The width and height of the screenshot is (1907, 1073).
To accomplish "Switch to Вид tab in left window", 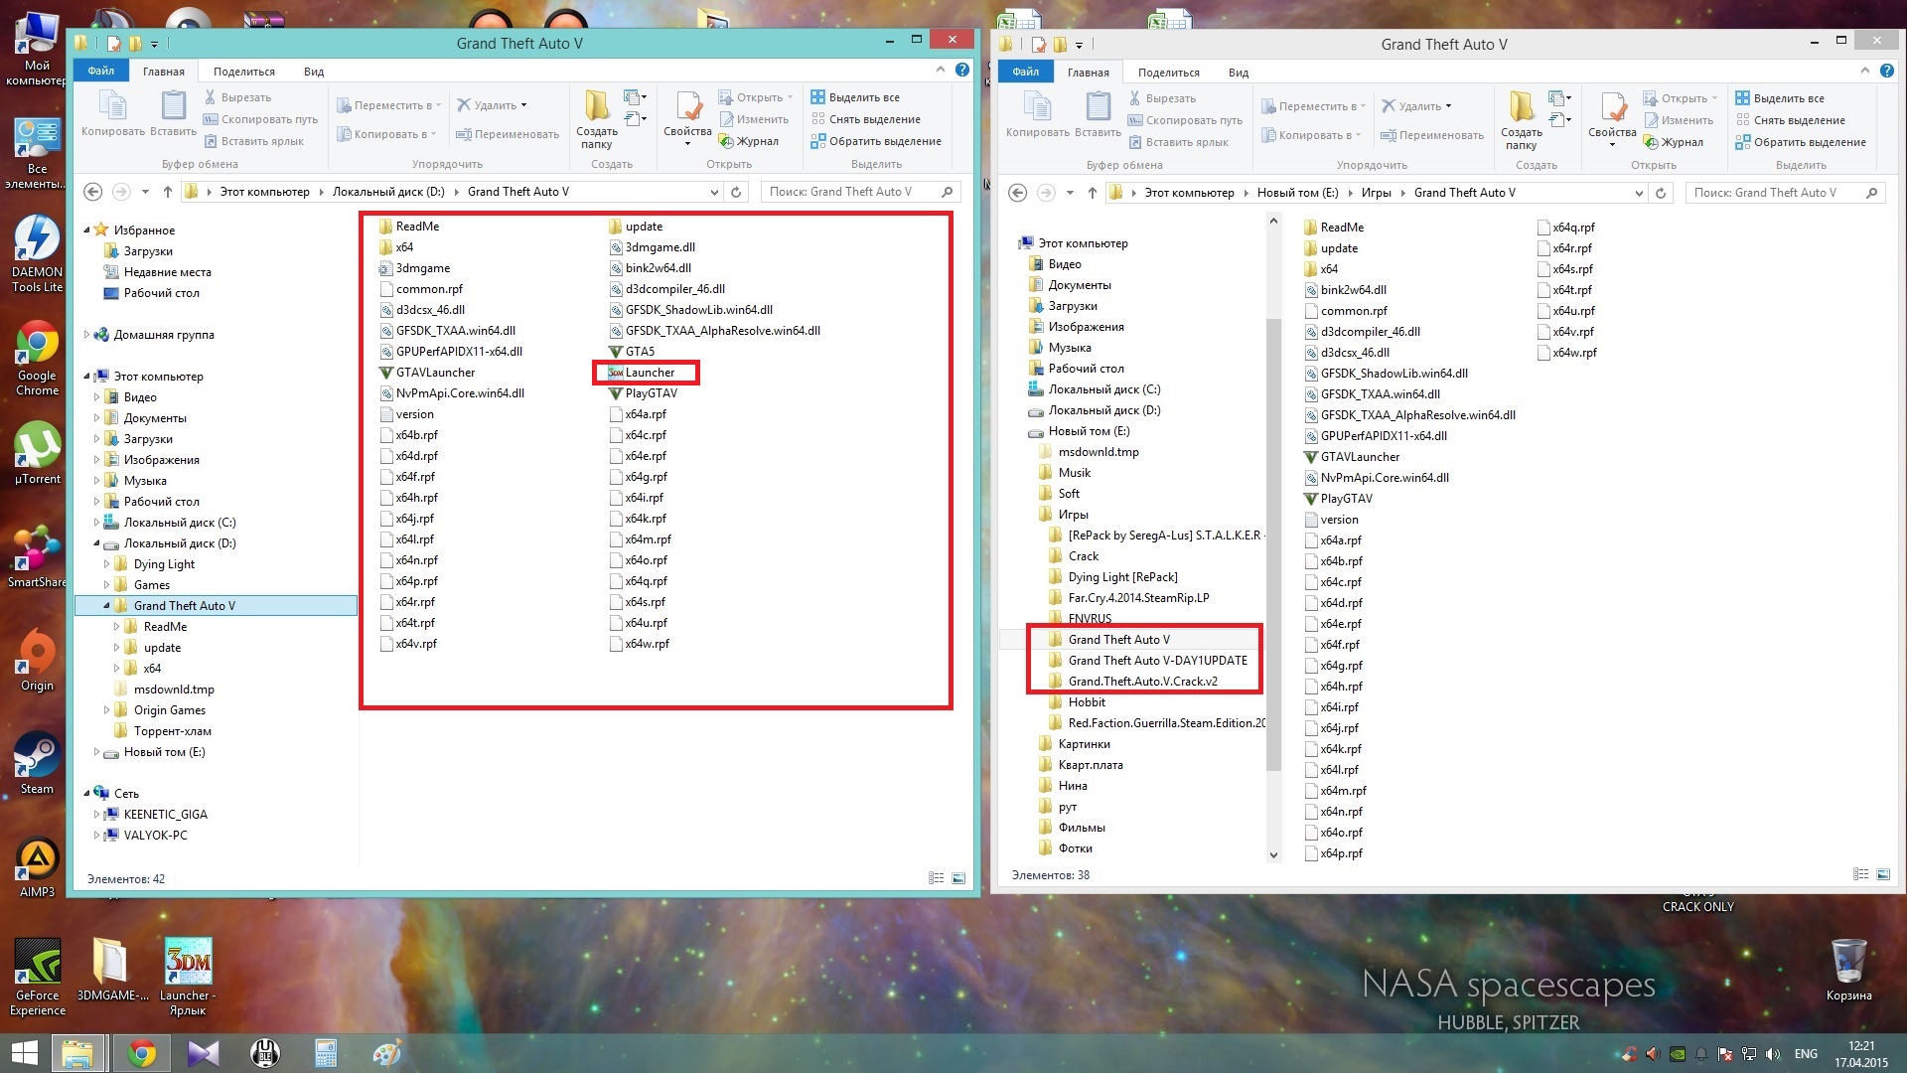I will tap(314, 72).
